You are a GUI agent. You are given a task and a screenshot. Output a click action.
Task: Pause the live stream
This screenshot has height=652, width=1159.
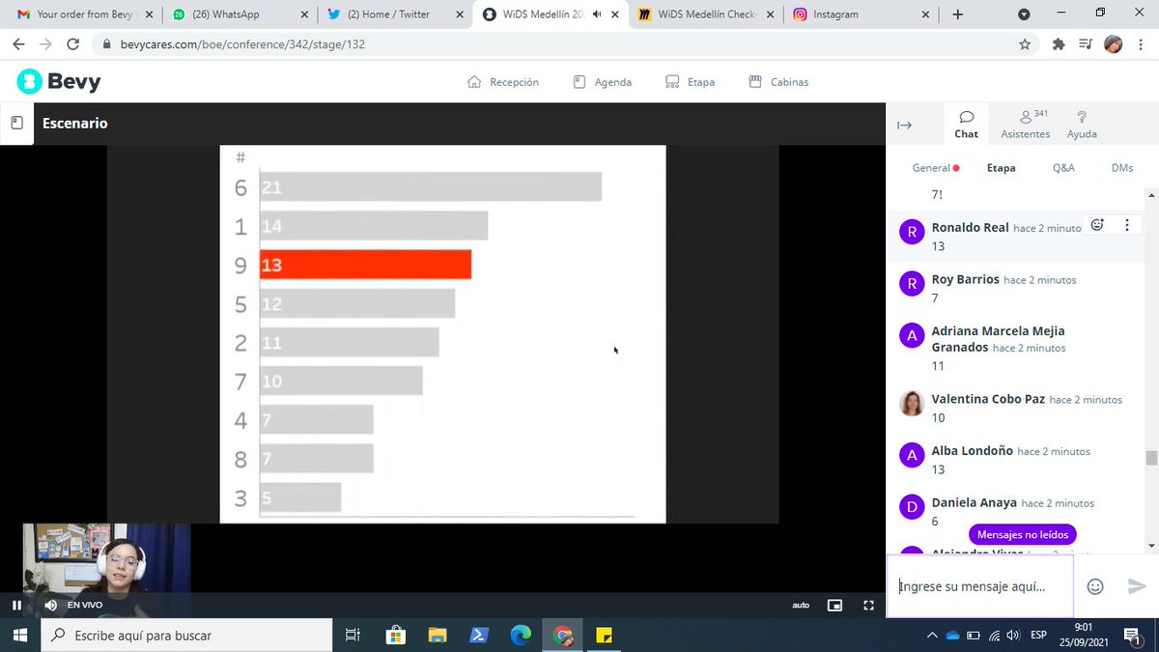point(16,606)
